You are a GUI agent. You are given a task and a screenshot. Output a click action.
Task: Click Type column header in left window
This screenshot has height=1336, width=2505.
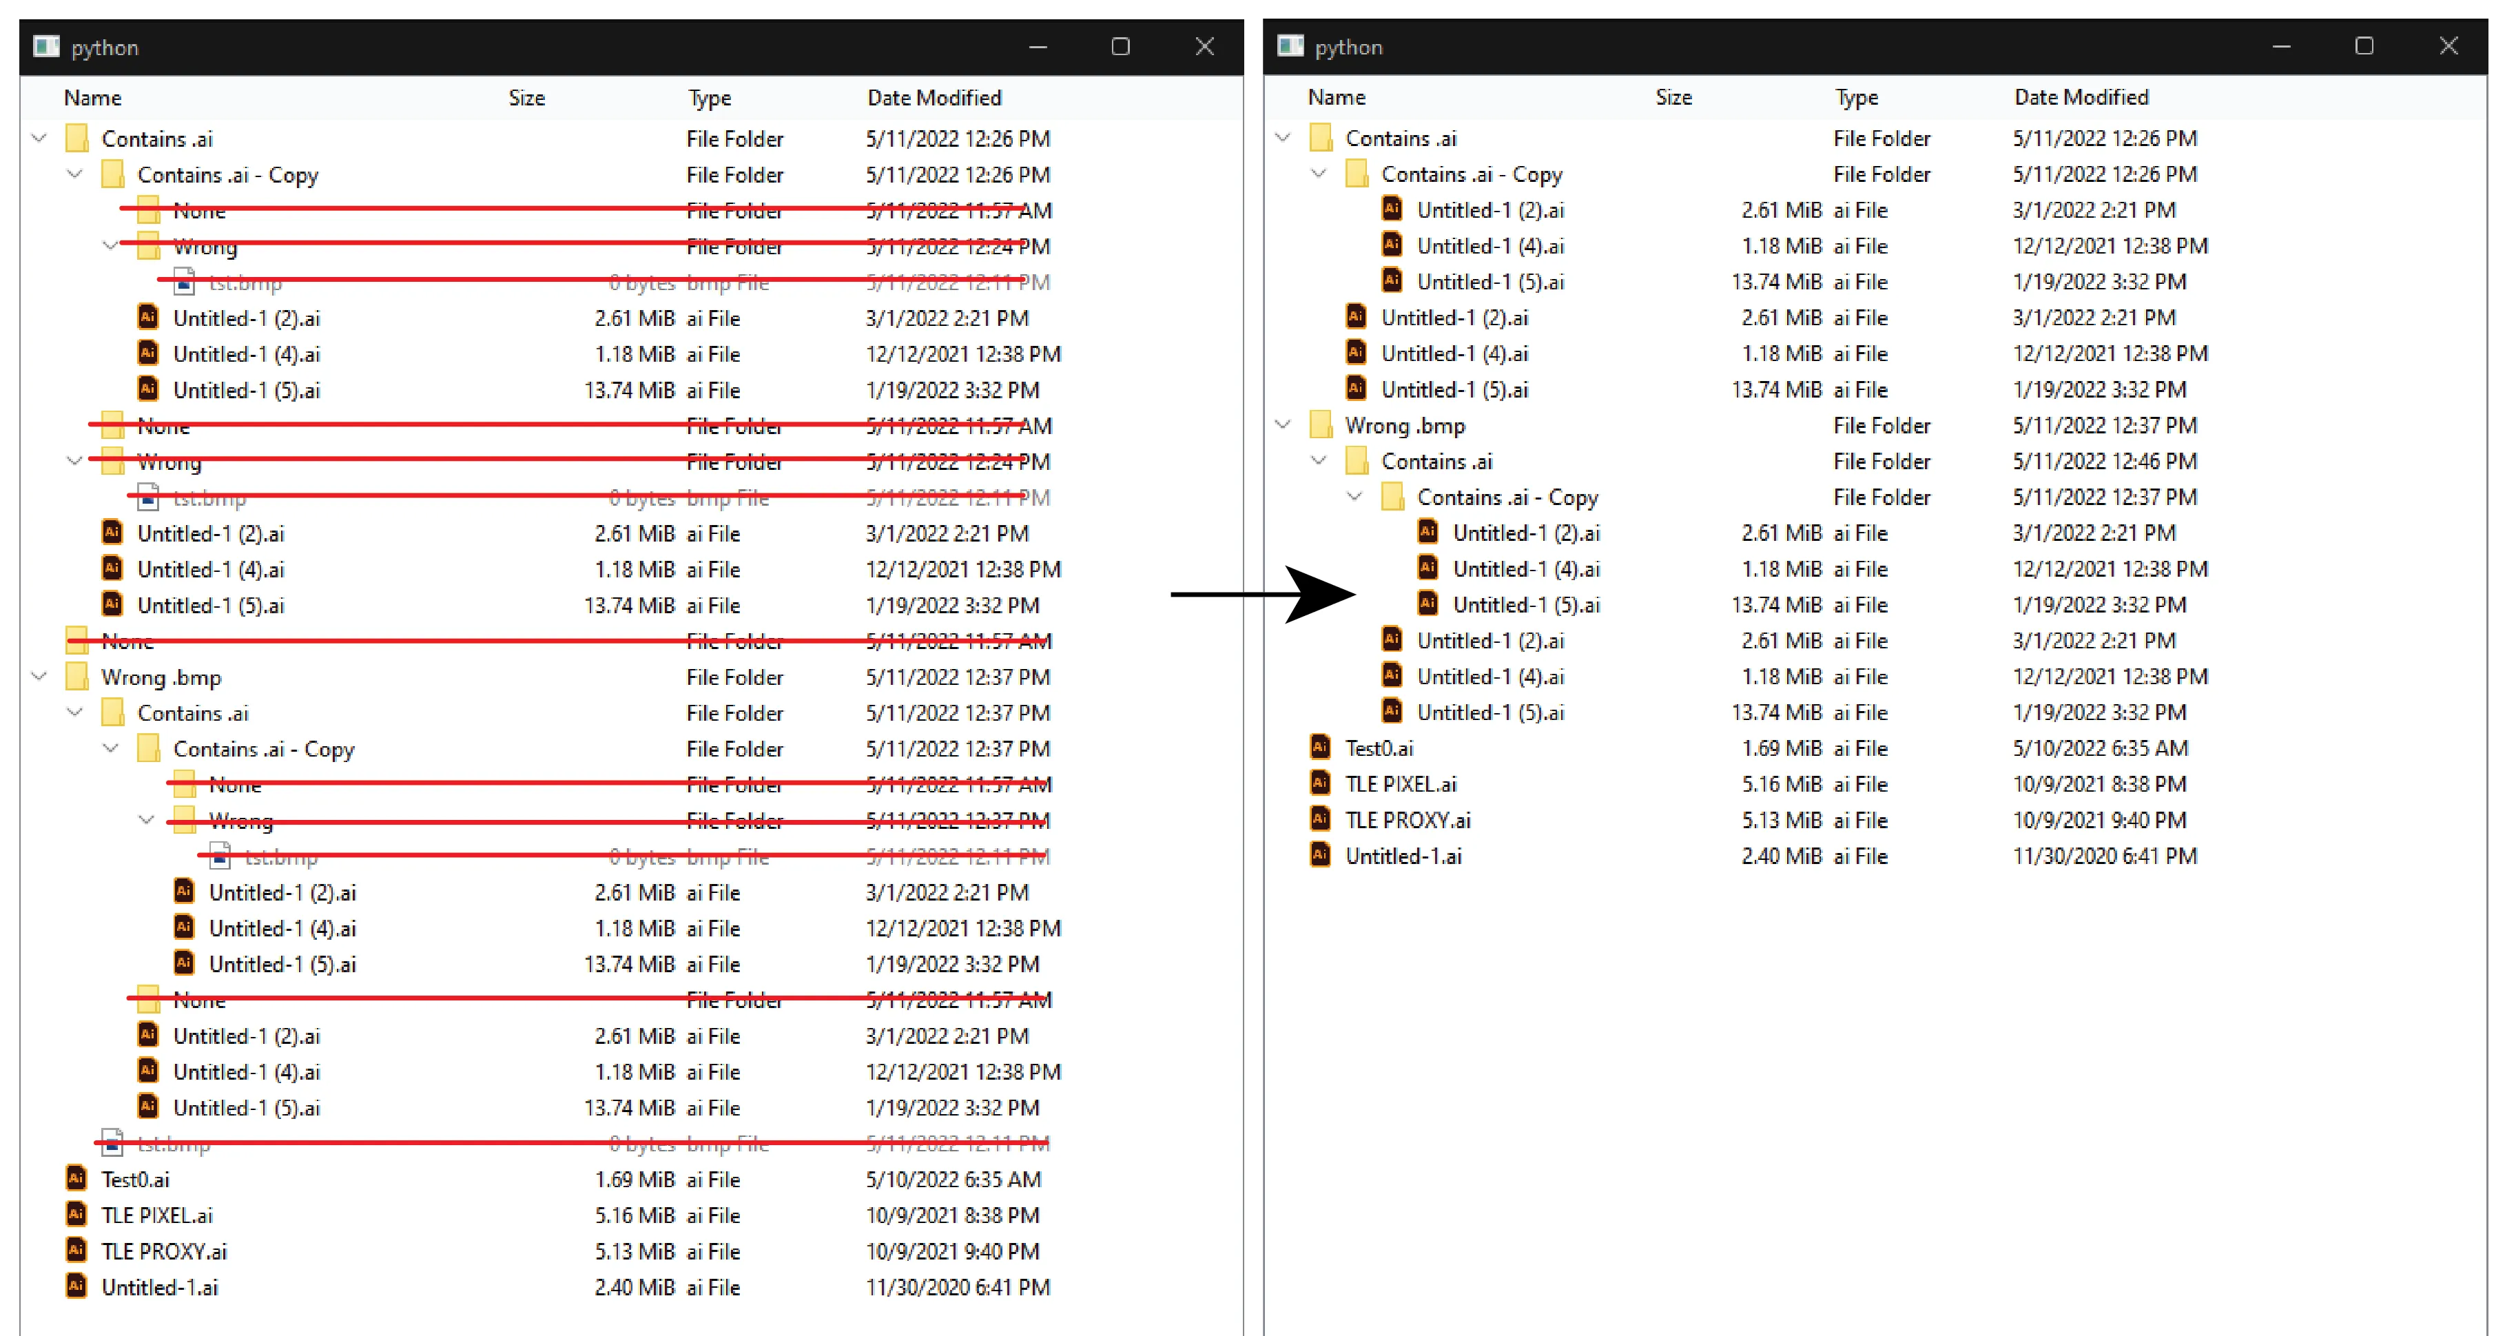(710, 97)
